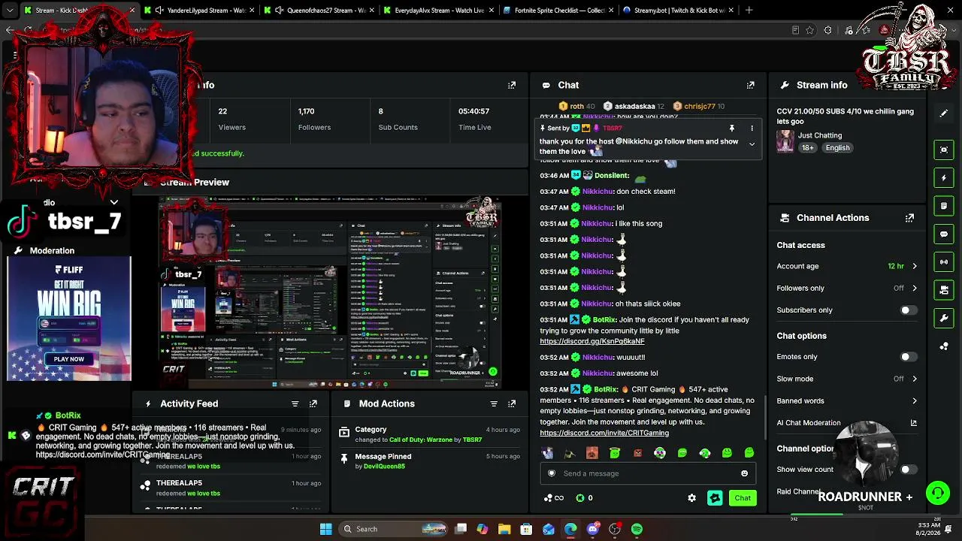Screen dimensions: 962x541
Task: Click the Raid Channel option
Action: pyautogui.click(x=798, y=491)
